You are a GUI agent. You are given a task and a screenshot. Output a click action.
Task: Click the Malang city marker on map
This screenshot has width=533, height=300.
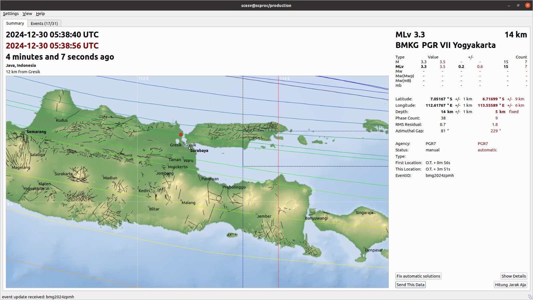(x=181, y=201)
